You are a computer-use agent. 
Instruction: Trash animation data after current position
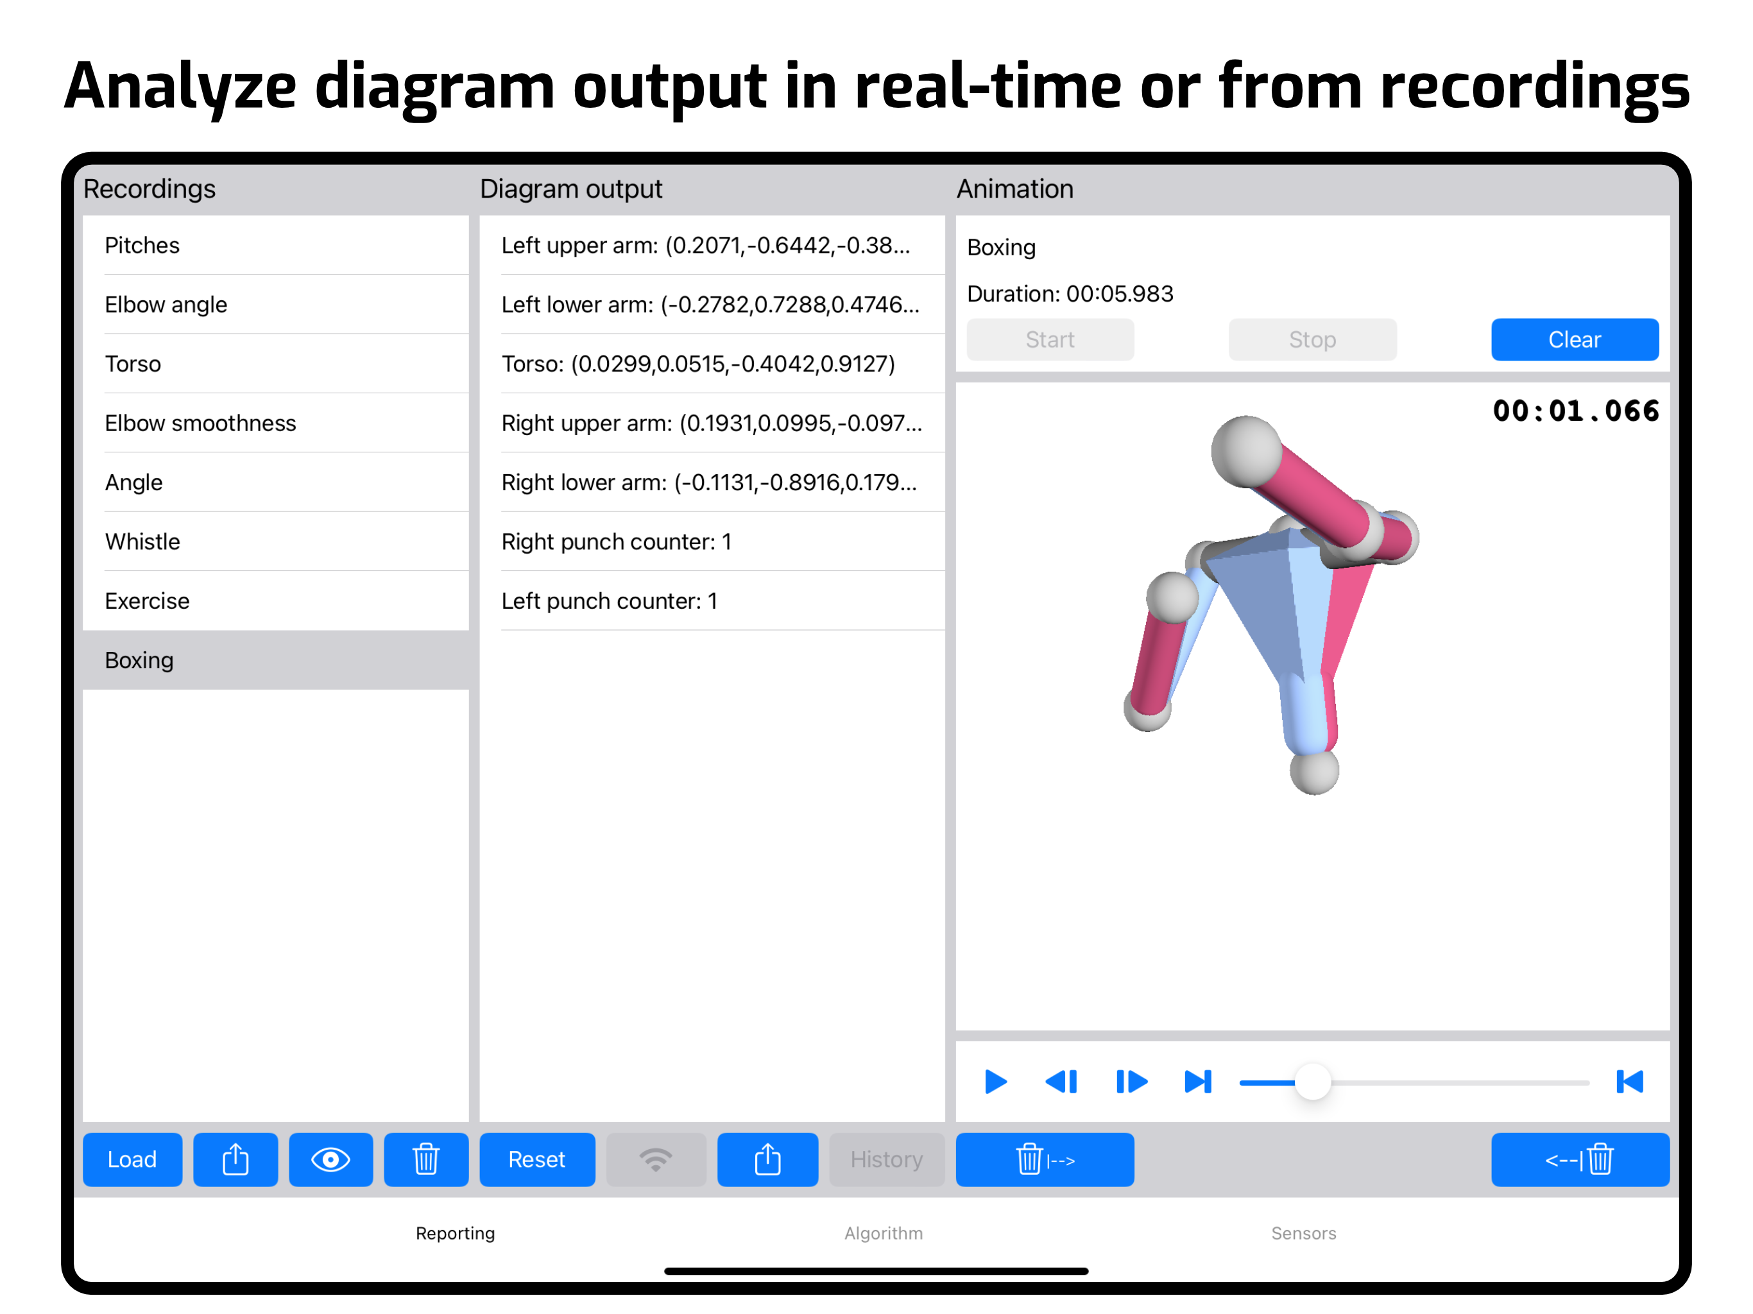click(x=1045, y=1159)
